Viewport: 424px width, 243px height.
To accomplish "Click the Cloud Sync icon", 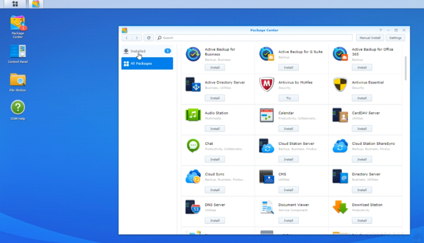I will coord(193,176).
